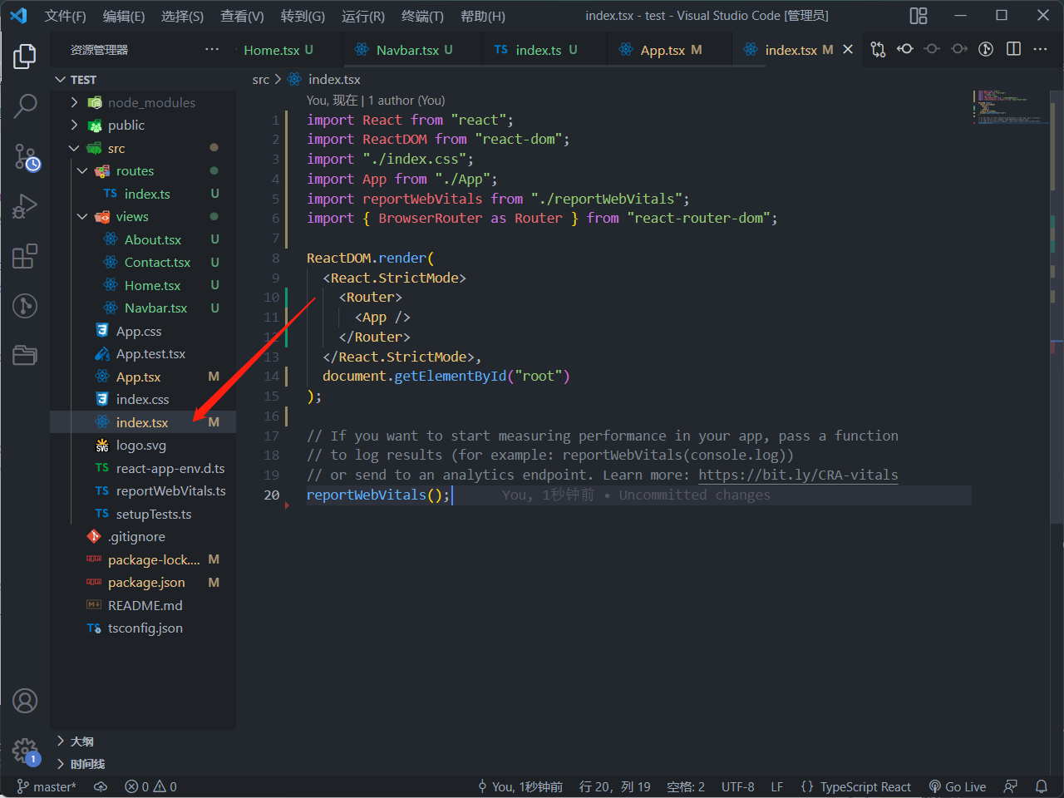Open the Explorer view in activity bar
This screenshot has height=798, width=1064.
point(25,57)
